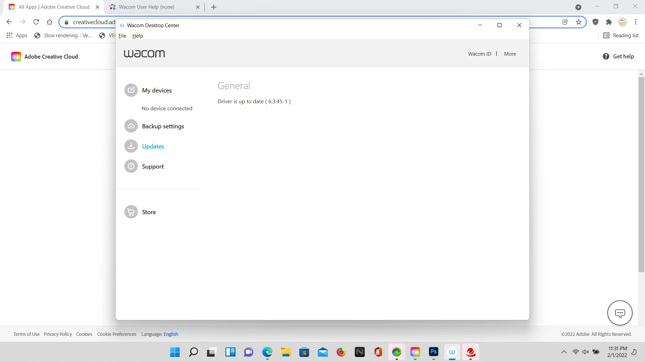Click the Firefox icon in taskbar

pyautogui.click(x=341, y=352)
